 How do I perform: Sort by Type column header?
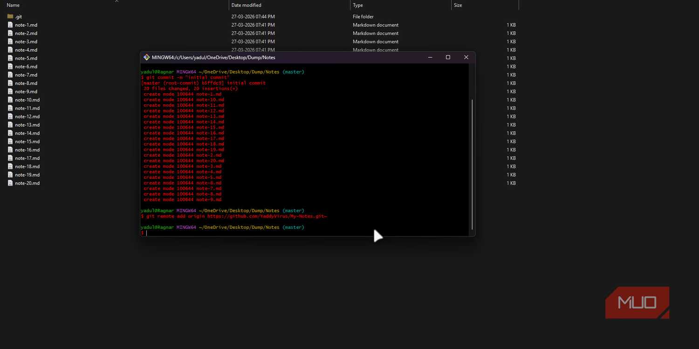tap(358, 5)
